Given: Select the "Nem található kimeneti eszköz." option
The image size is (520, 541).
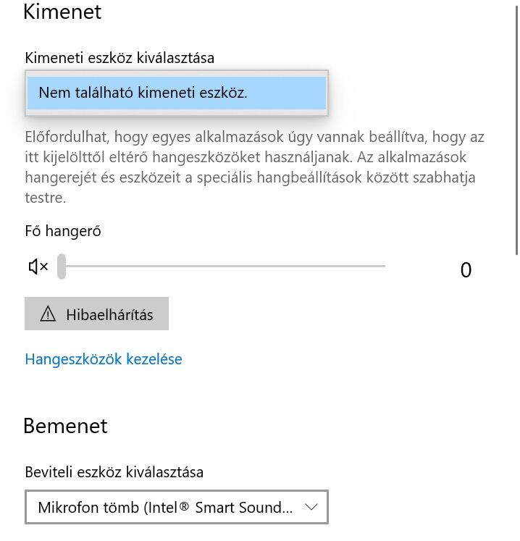Looking at the screenshot, I should pos(177,93).
